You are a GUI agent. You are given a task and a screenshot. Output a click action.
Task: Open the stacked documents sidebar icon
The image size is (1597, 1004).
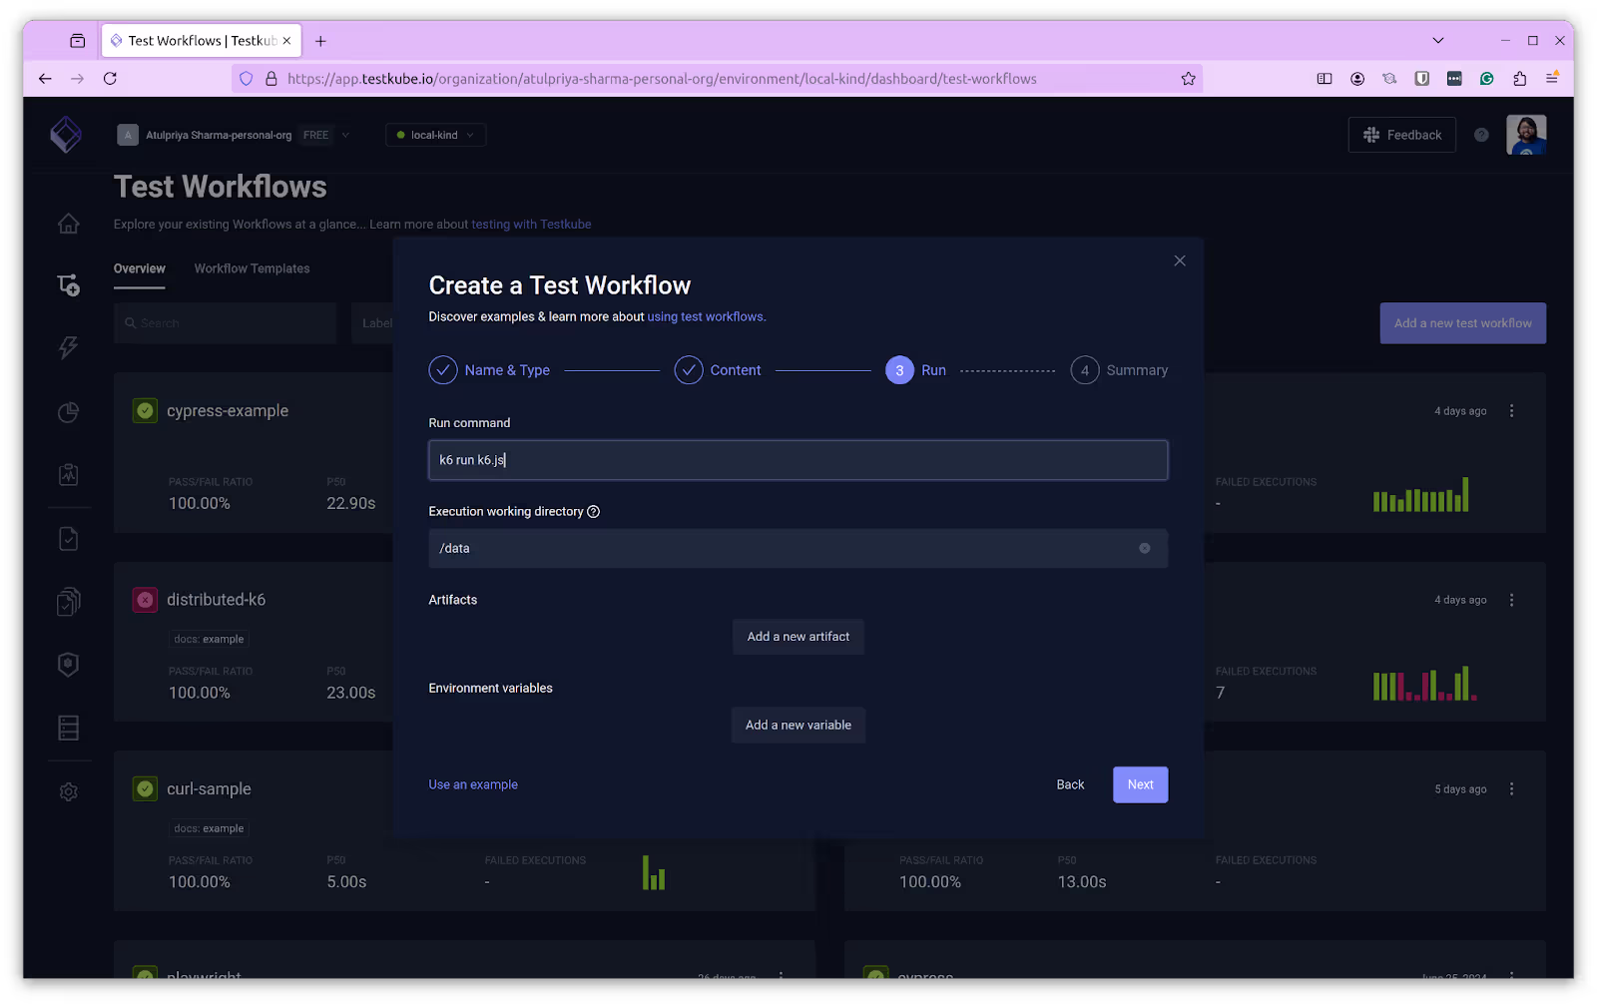click(68, 602)
